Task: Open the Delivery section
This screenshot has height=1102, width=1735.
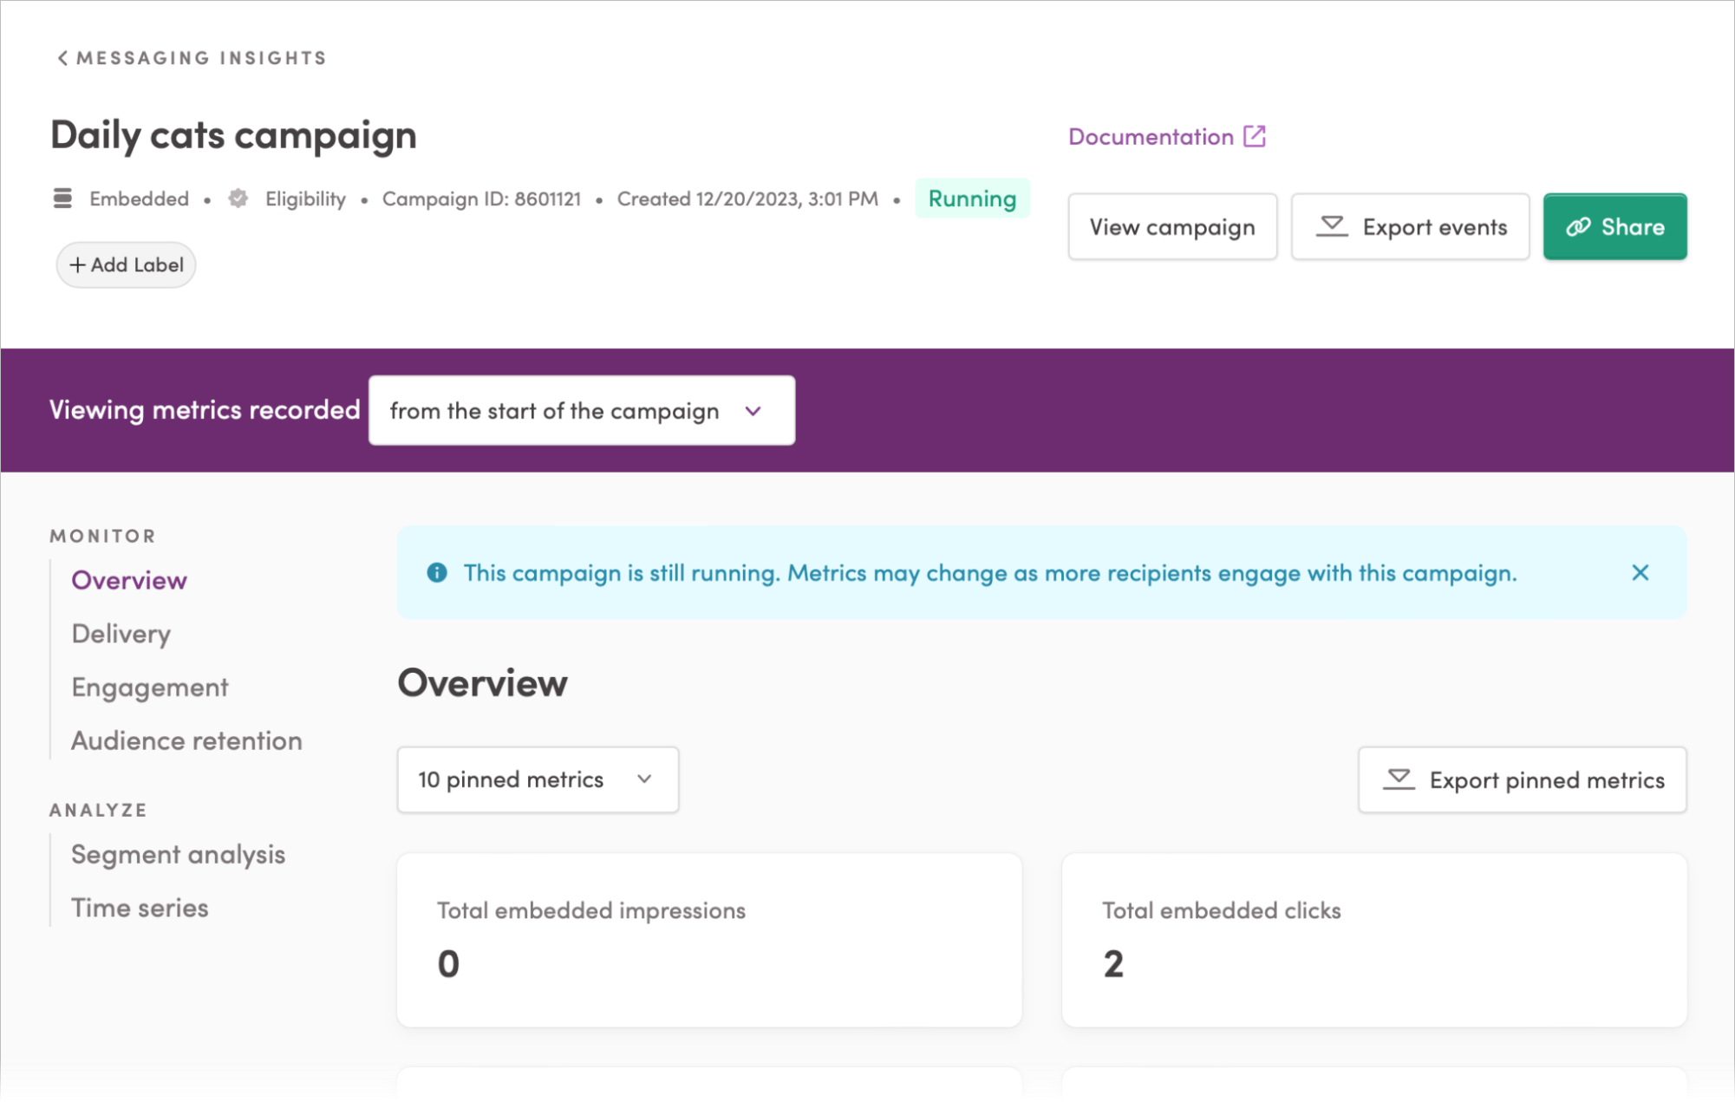Action: [121, 634]
